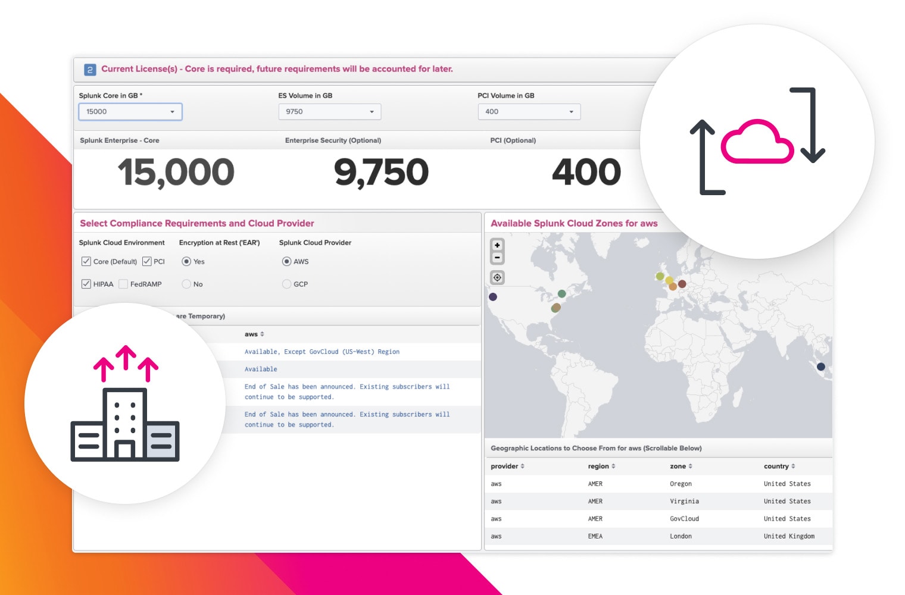Toggle the HIPAA checkbox
The height and width of the screenshot is (595, 905).
tap(86, 284)
